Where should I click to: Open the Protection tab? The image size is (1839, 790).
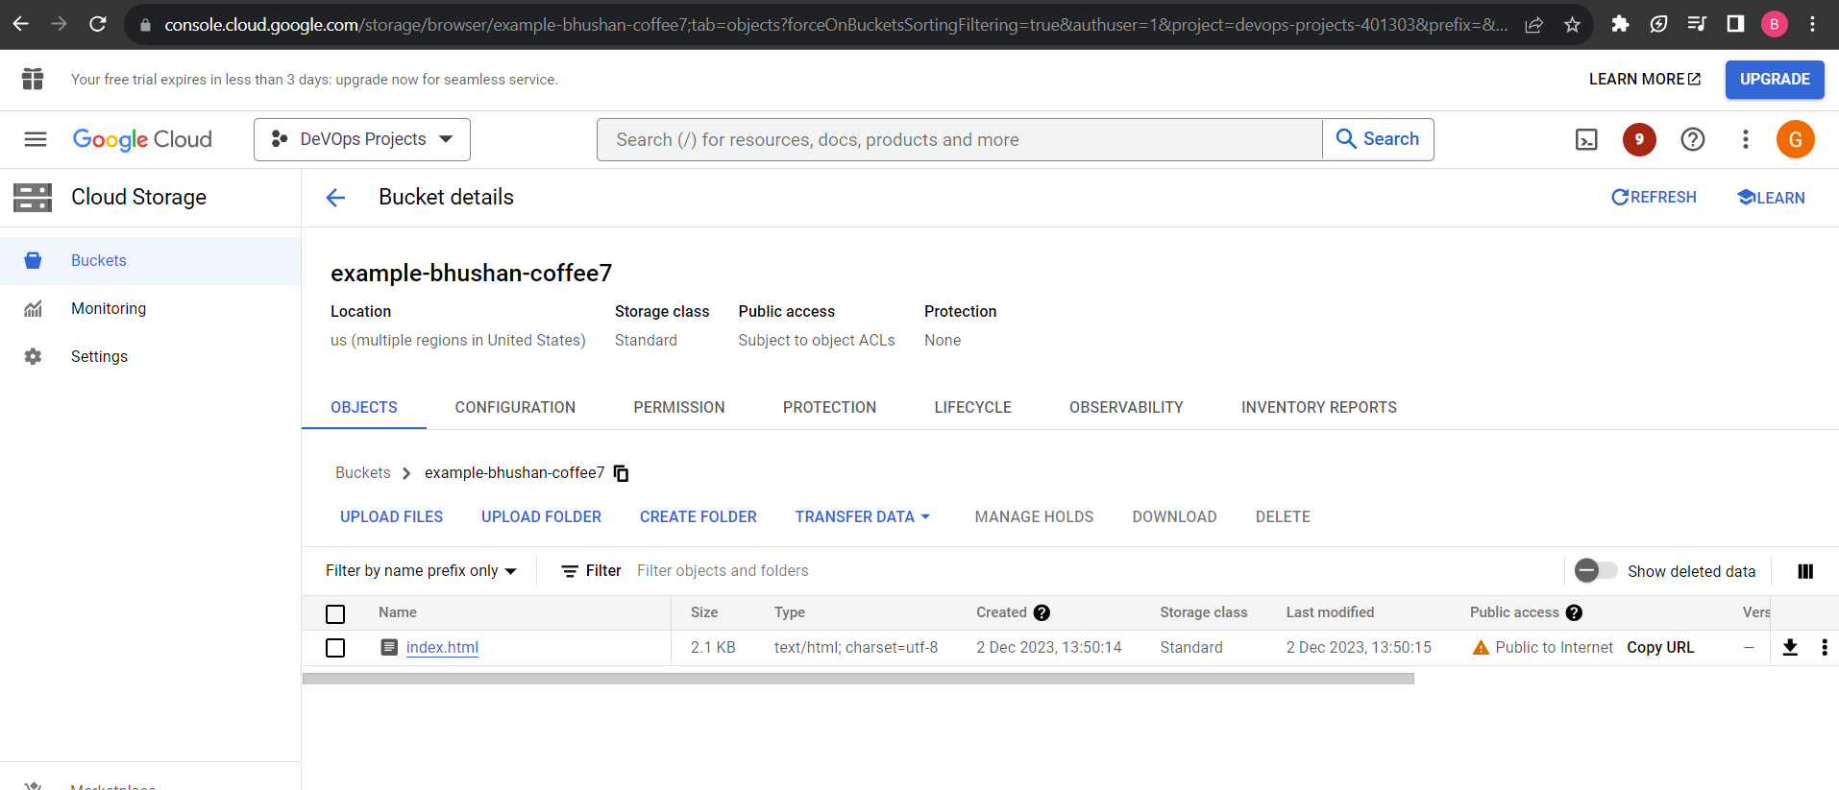pyautogui.click(x=829, y=407)
